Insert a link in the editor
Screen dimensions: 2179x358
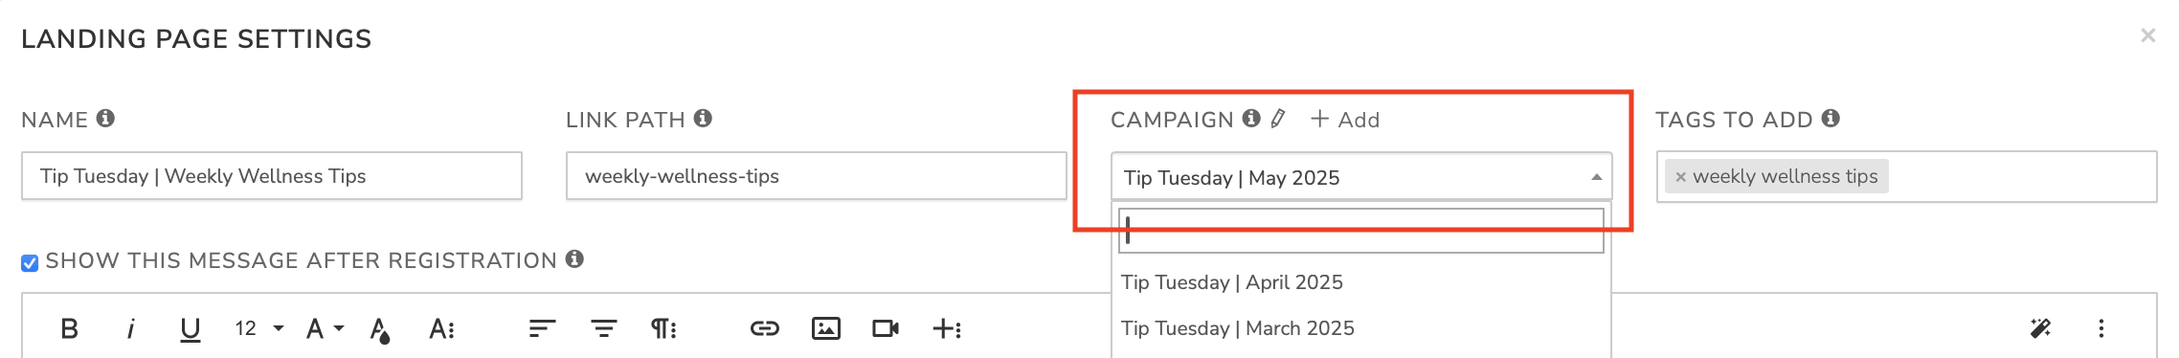coord(764,329)
